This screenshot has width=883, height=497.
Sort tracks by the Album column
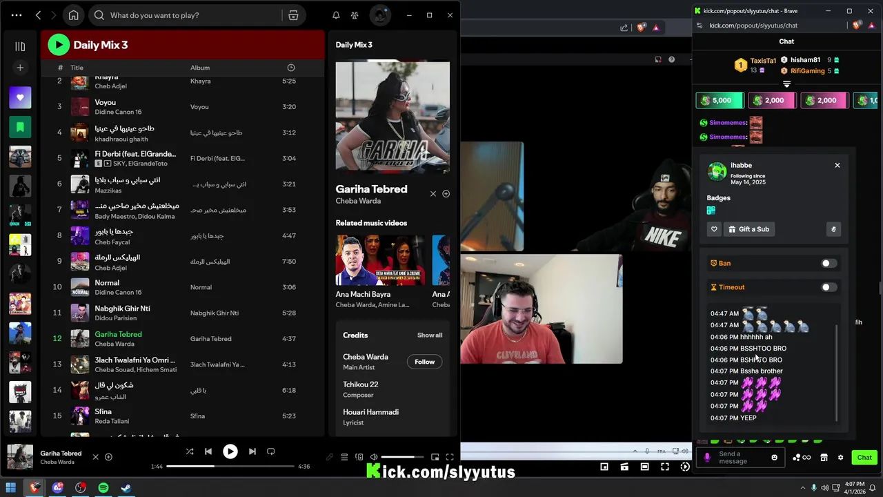pos(200,68)
